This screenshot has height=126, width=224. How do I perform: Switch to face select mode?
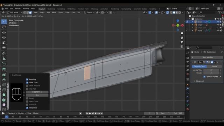click(x=30, y=13)
